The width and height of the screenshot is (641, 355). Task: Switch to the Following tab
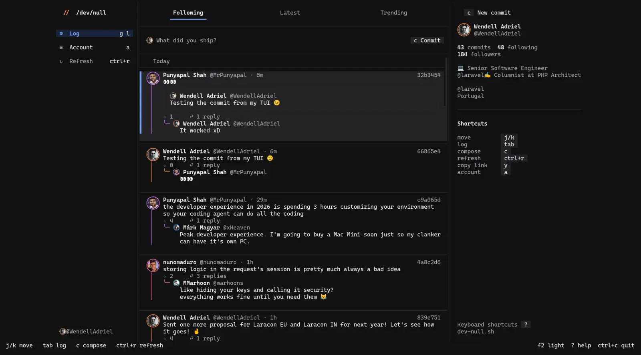tap(188, 13)
